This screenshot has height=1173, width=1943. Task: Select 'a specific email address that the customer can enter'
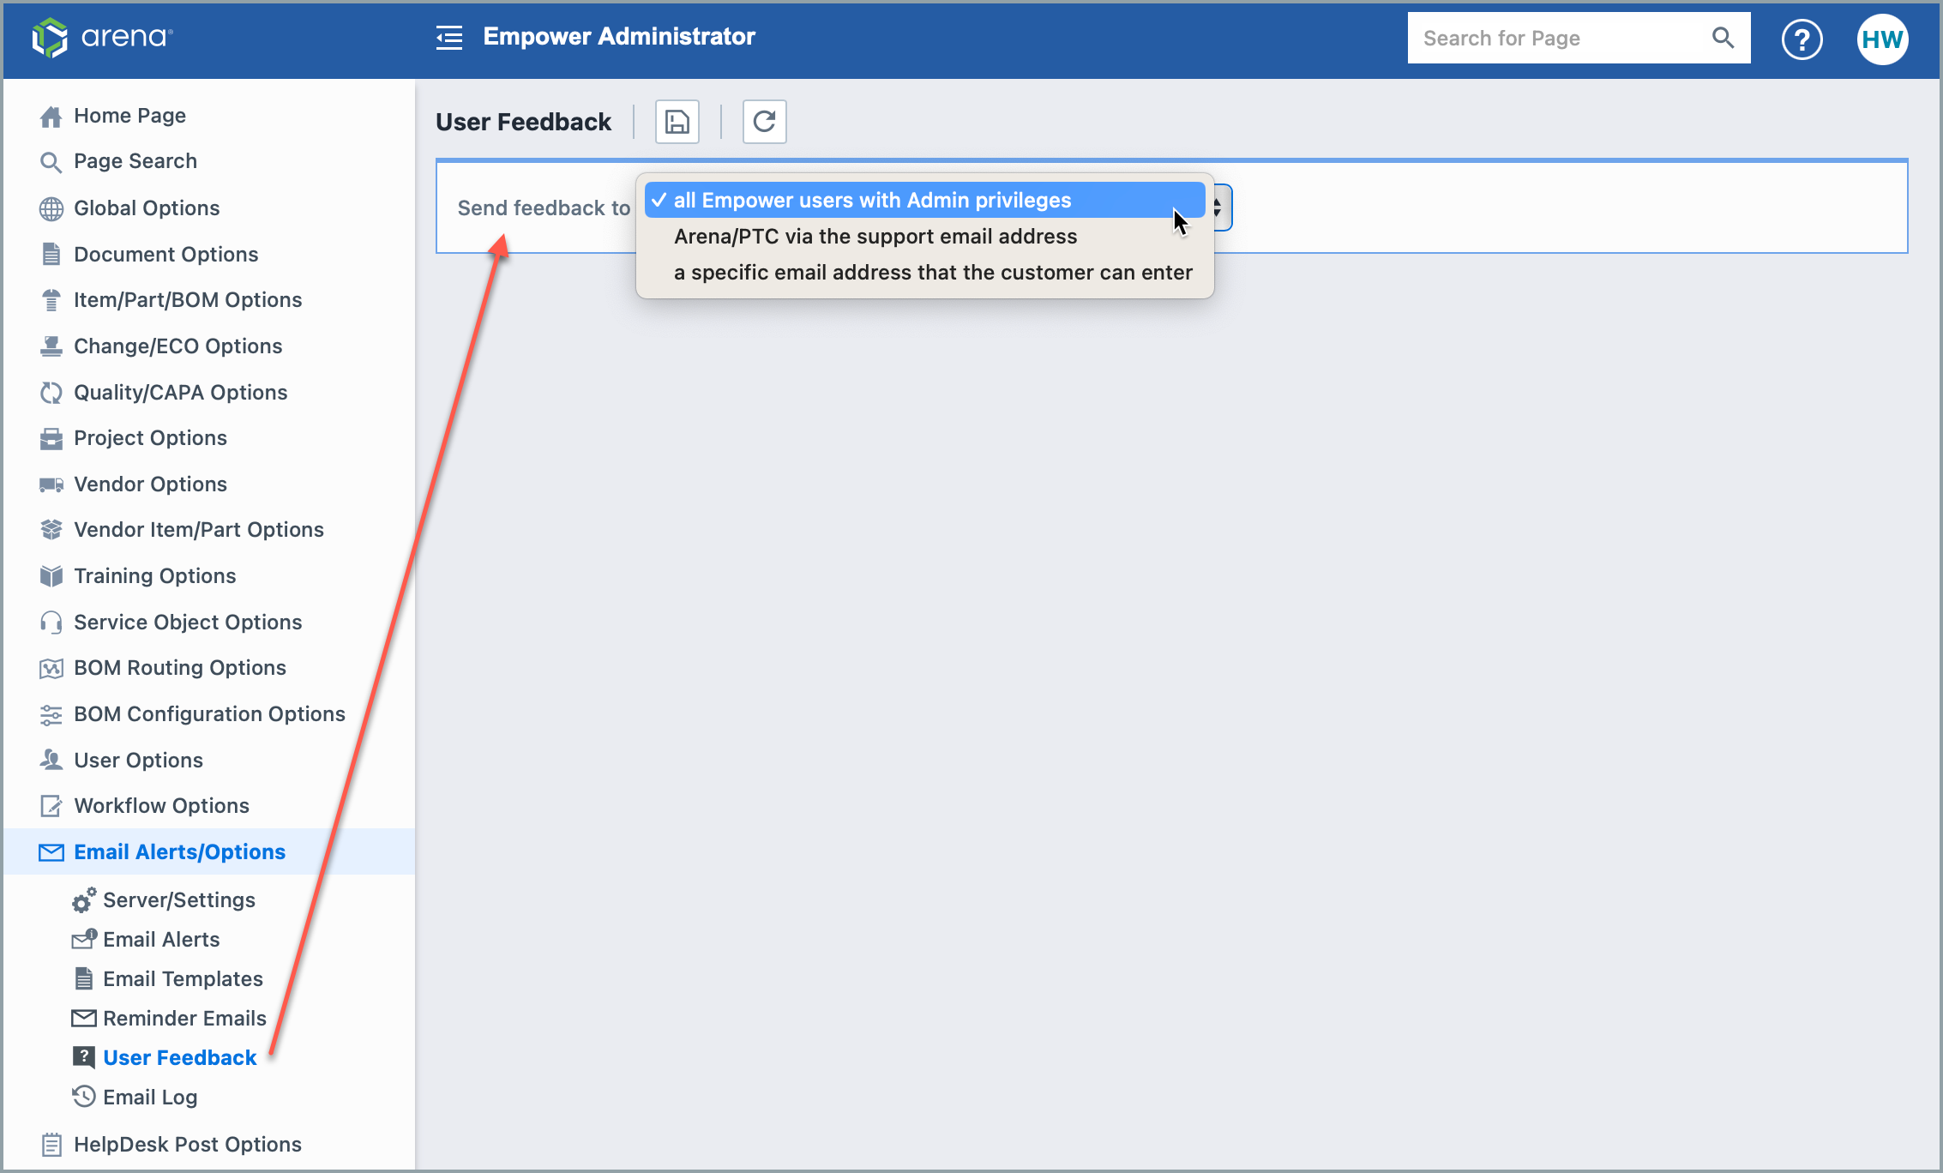click(x=933, y=272)
